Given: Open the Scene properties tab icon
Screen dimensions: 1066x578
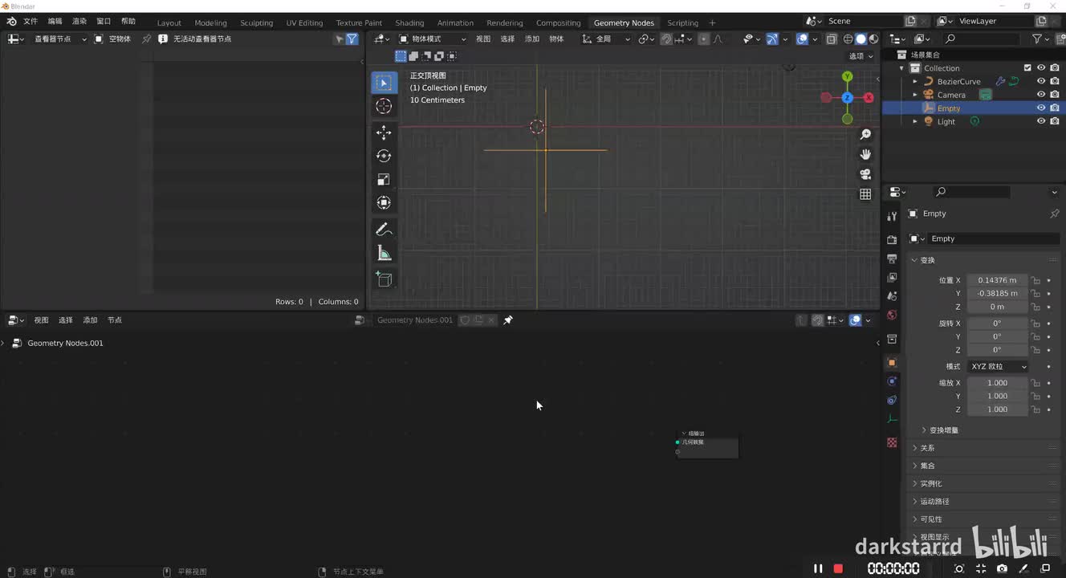Looking at the screenshot, I should tap(892, 296).
